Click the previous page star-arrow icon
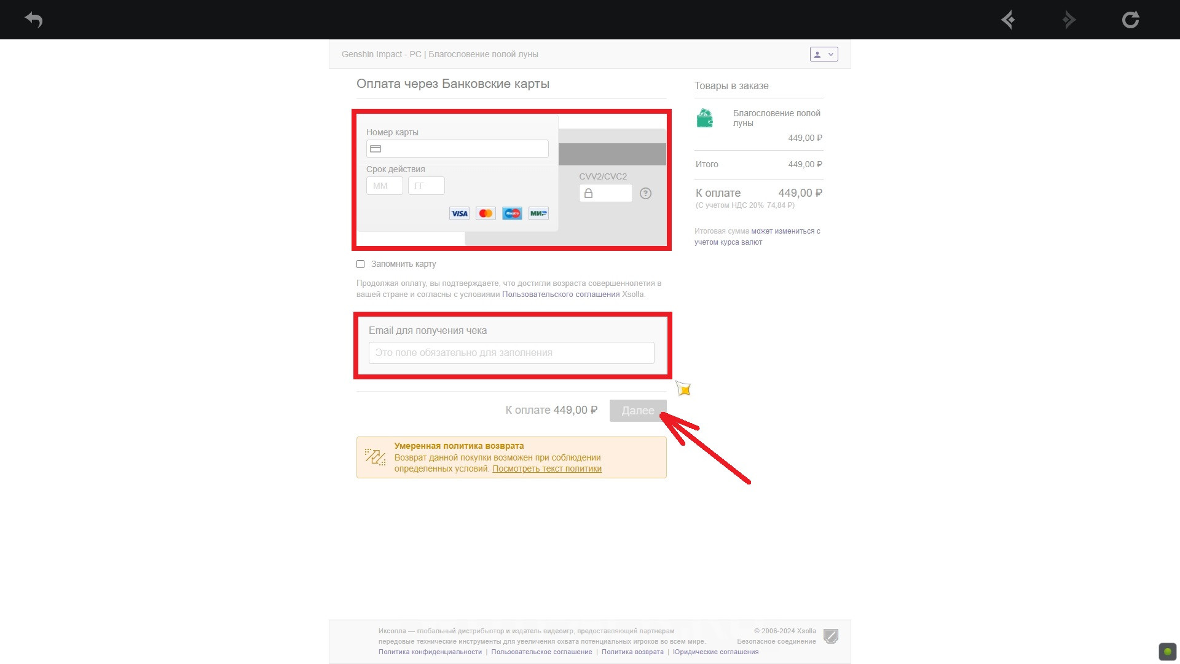Screen dimensions: 1180x664 point(1008,20)
